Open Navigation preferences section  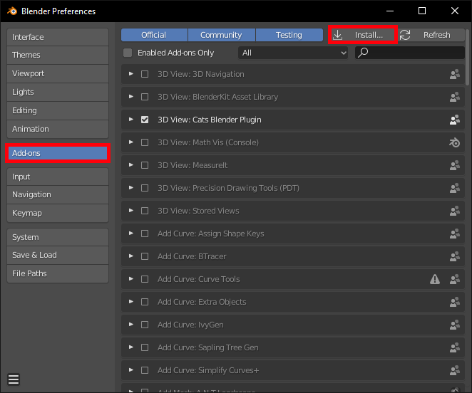(58, 194)
